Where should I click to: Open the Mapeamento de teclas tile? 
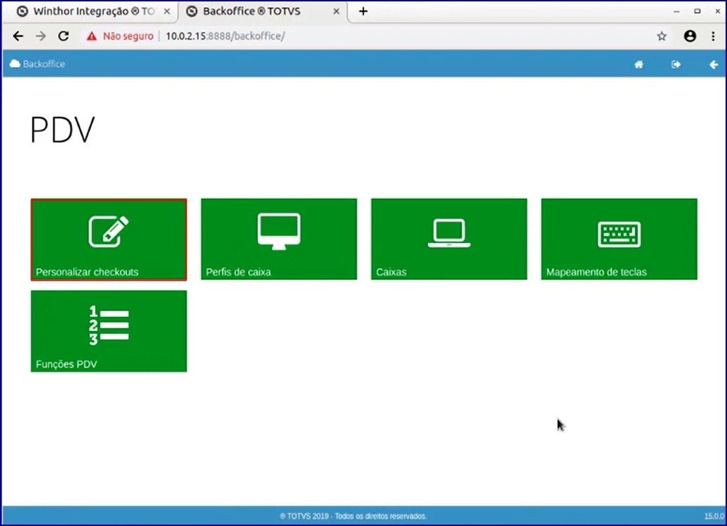tap(619, 240)
